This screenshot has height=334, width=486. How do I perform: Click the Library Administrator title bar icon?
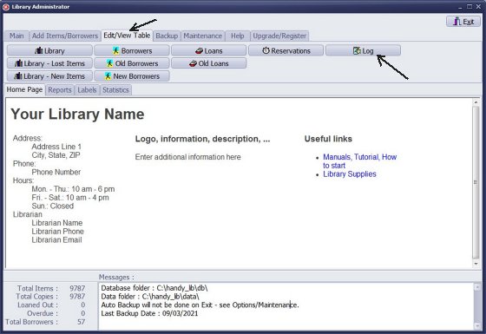6,7
